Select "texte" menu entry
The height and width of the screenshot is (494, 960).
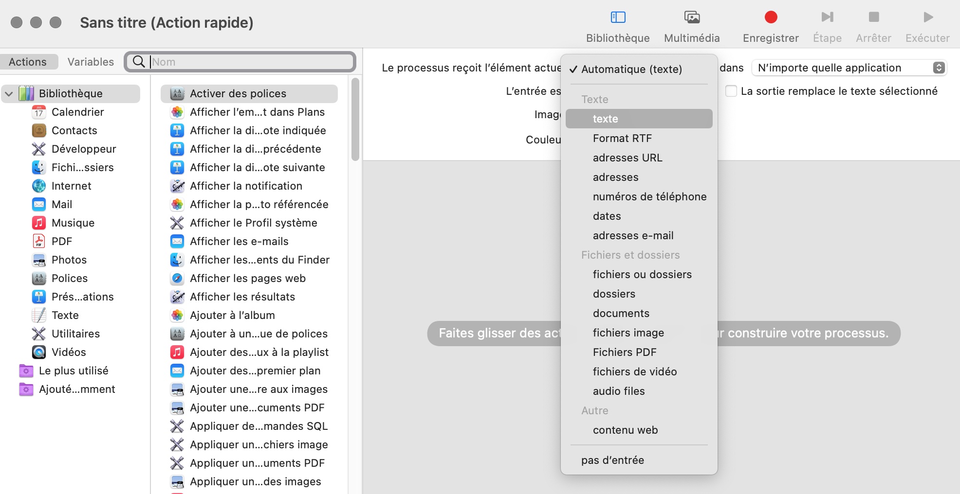(x=639, y=119)
